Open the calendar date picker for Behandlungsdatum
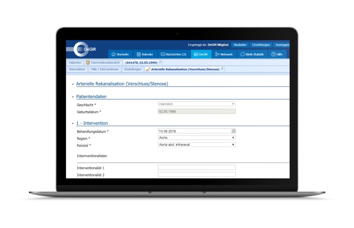Image resolution: width=354 pixels, height=228 pixels. click(x=233, y=131)
